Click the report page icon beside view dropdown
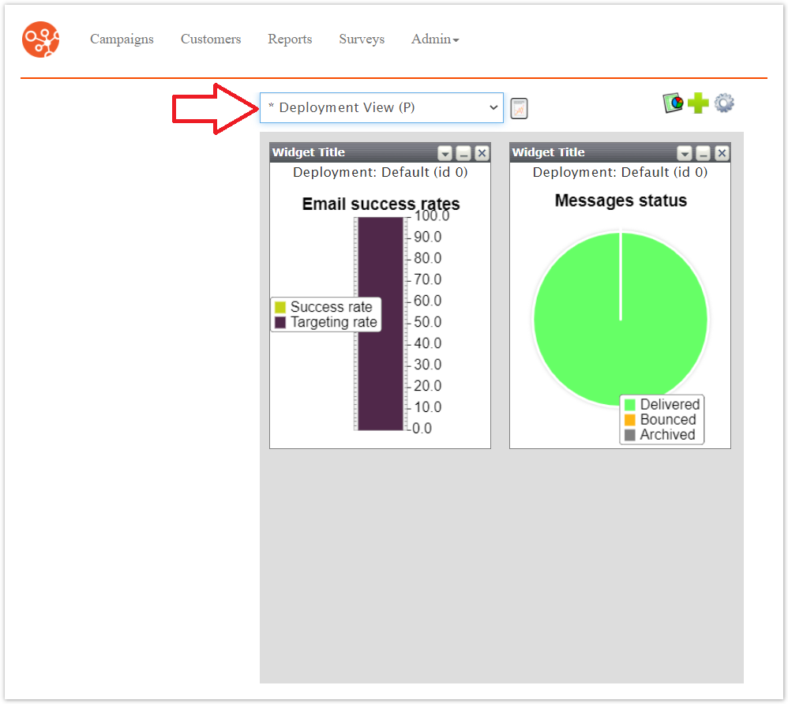The width and height of the screenshot is (788, 704). coord(519,109)
